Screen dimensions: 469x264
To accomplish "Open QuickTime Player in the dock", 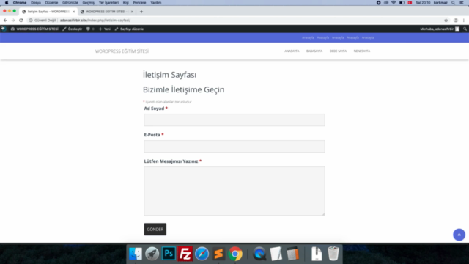I will [x=259, y=254].
